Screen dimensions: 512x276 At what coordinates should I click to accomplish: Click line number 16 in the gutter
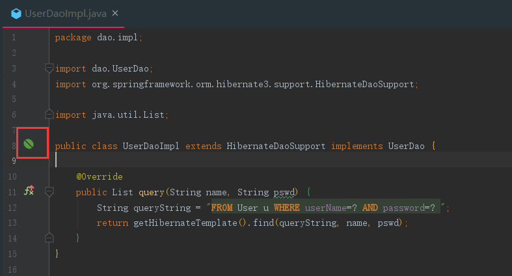[x=12, y=269]
